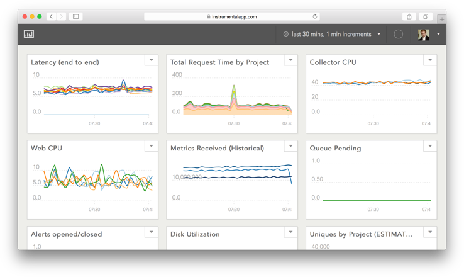
Task: Click the 40,000 axis value in Uniques chart
Action: 321,247
